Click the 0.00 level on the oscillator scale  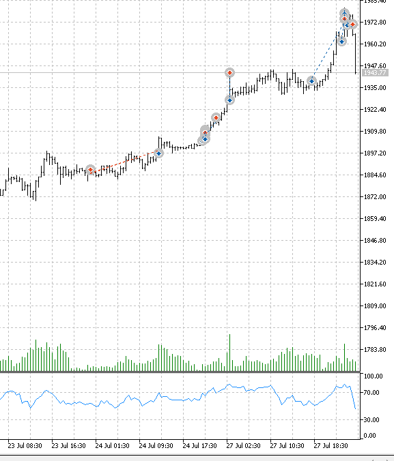click(x=370, y=435)
